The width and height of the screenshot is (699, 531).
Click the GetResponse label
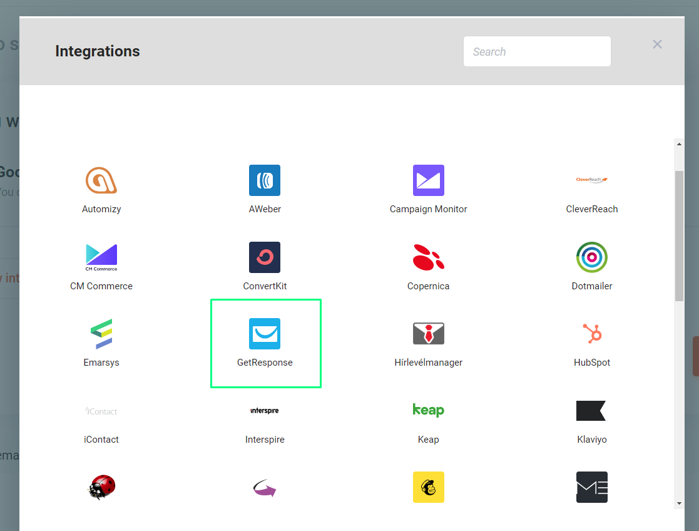[265, 363]
